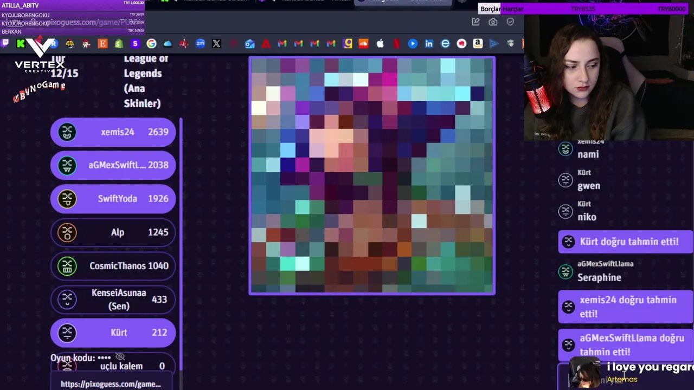Click the 'Kürt doğru tahmin etti!' notification
The image size is (694, 390).
click(x=626, y=242)
